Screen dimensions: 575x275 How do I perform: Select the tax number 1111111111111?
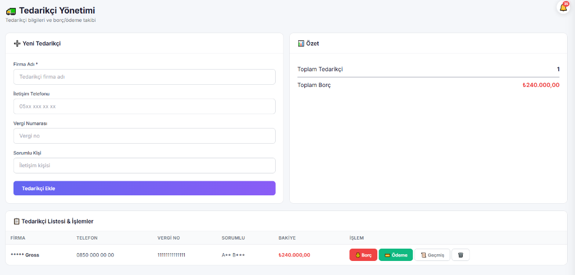coord(171,255)
